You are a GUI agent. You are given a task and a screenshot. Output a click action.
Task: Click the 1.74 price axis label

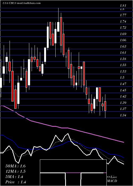123,22
